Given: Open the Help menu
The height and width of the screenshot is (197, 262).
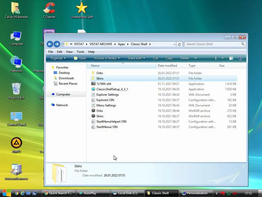Looking at the screenshot, I should (91, 52).
